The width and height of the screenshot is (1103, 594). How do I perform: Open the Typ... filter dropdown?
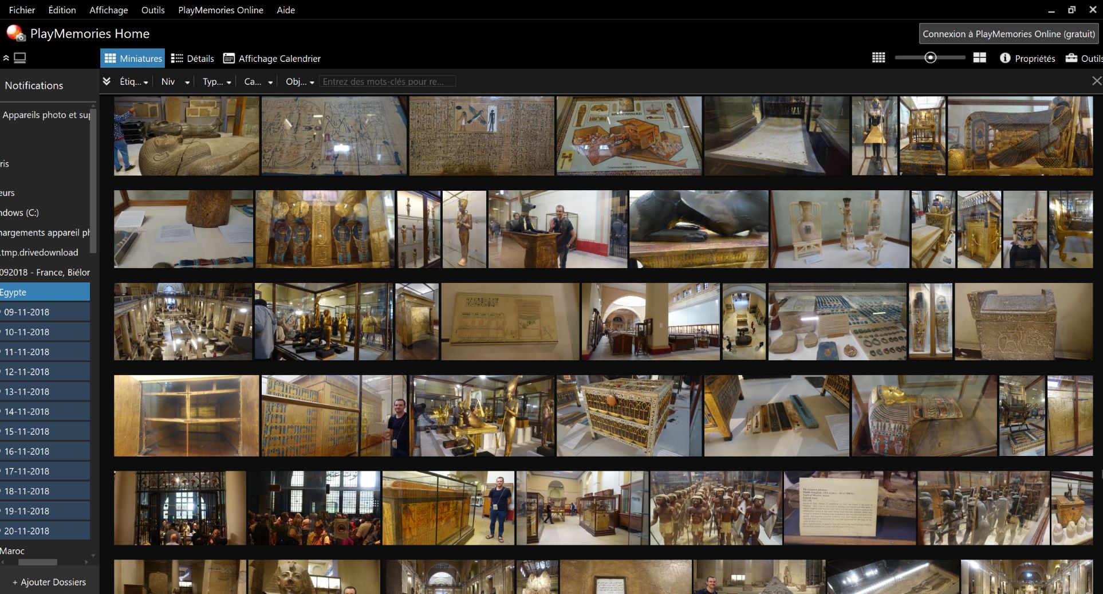pos(216,82)
